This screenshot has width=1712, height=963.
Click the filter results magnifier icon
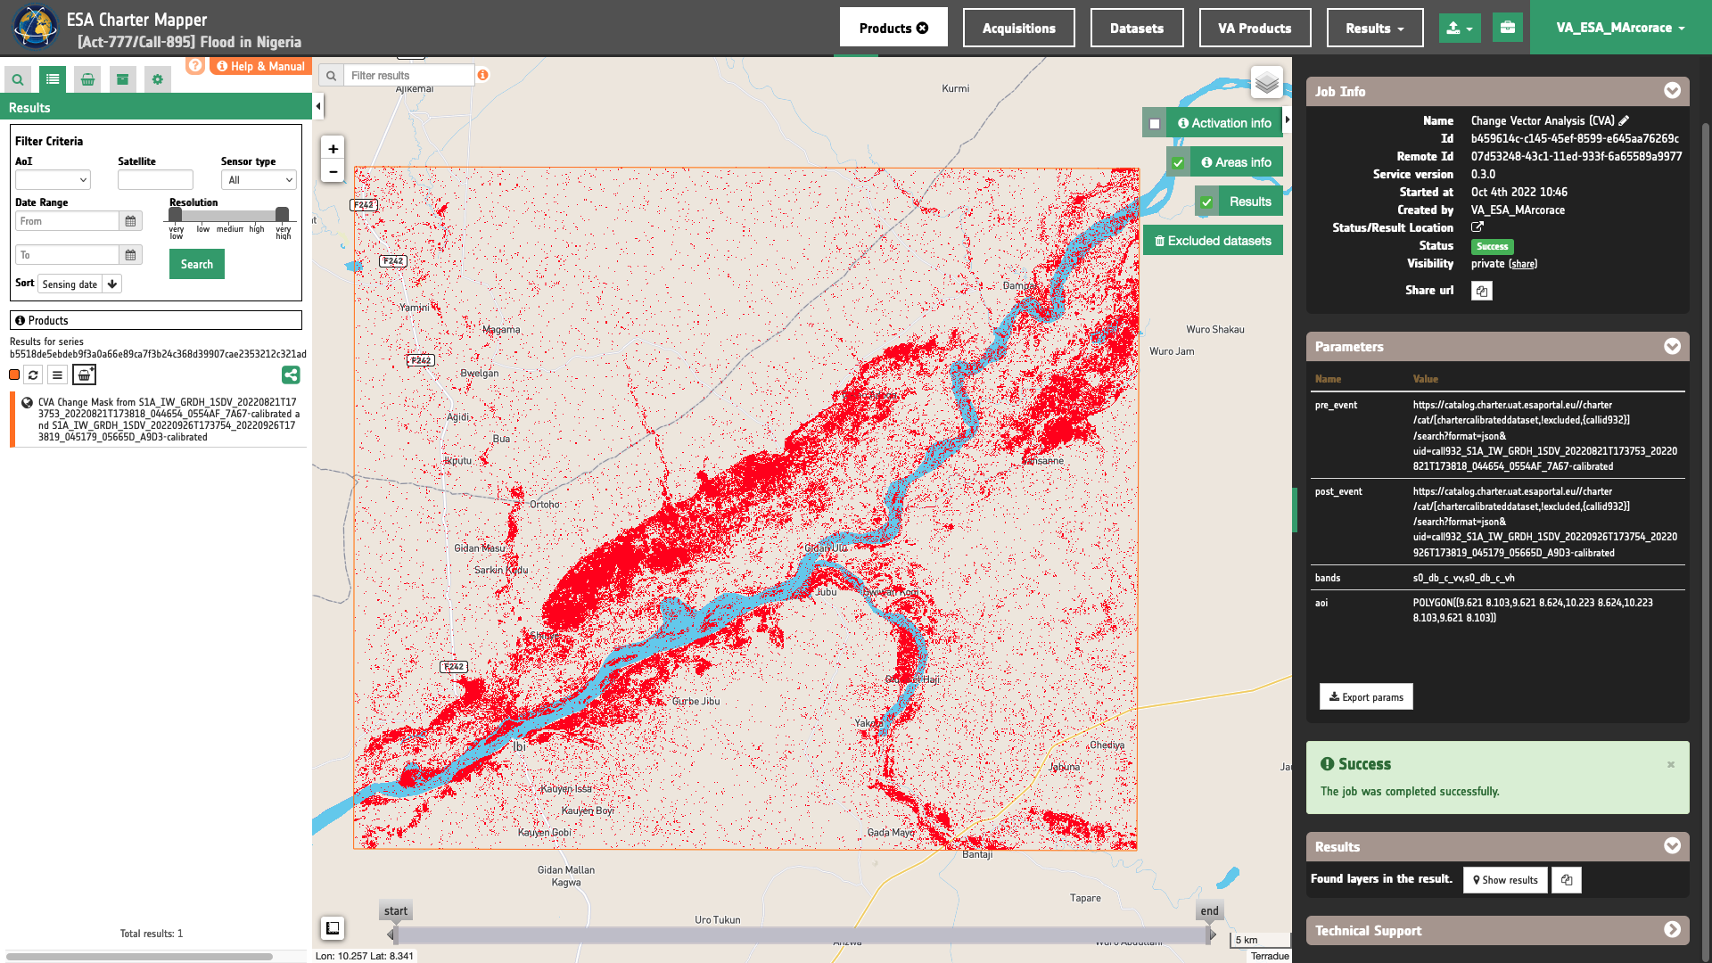(x=331, y=76)
